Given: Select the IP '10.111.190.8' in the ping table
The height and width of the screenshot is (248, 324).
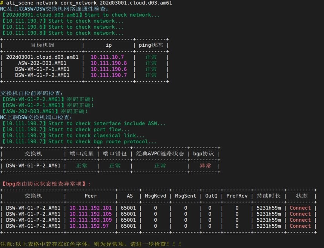Looking at the screenshot, I should [x=109, y=63].
